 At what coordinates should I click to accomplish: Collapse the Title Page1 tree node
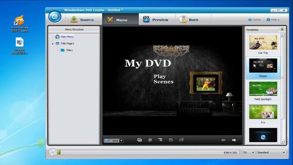click(53, 44)
